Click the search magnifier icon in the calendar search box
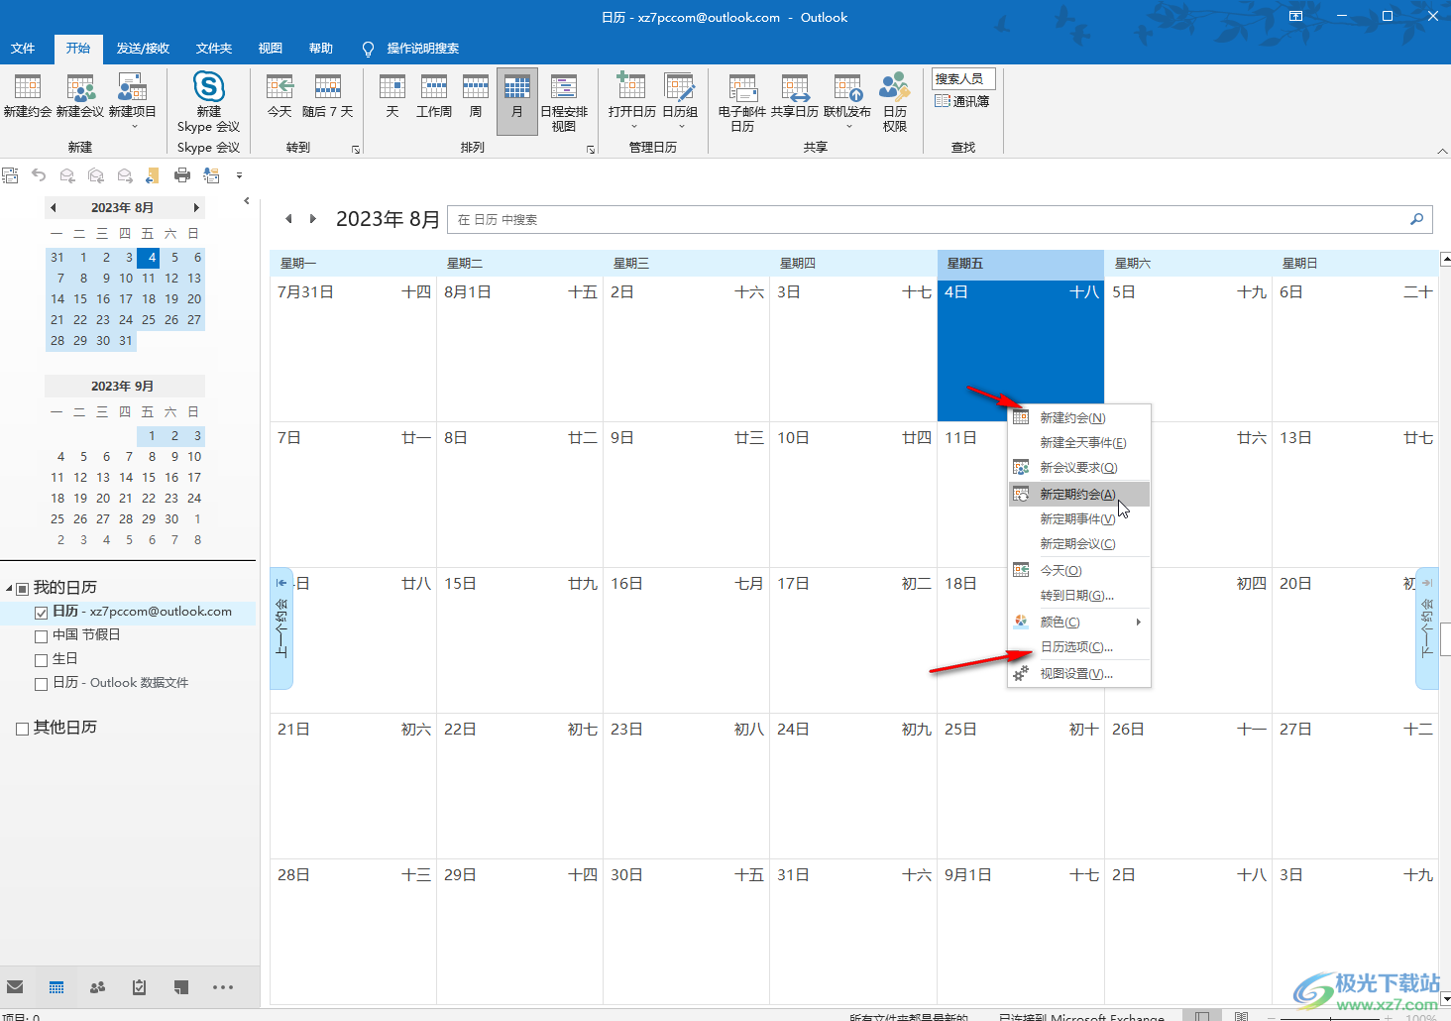Screen dimensions: 1451x1021 1417,219
